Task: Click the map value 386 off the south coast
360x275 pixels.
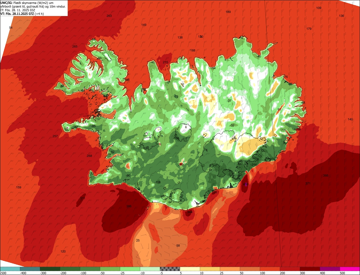Action: tap(129, 206)
